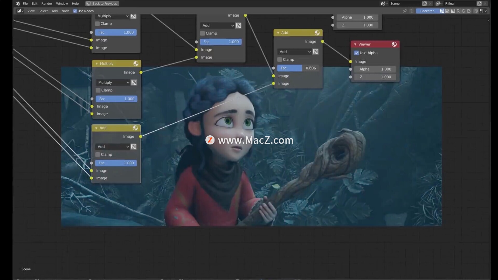Click the Back to Previous button
This screenshot has width=498, height=280.
pyautogui.click(x=102, y=3)
